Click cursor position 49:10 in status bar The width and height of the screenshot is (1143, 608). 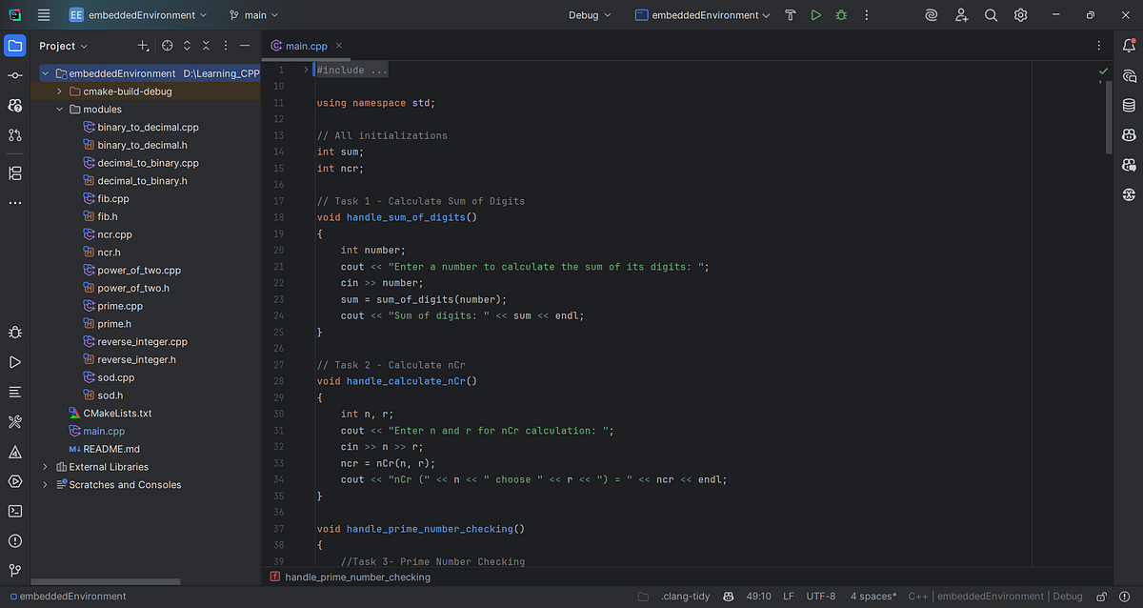click(759, 597)
